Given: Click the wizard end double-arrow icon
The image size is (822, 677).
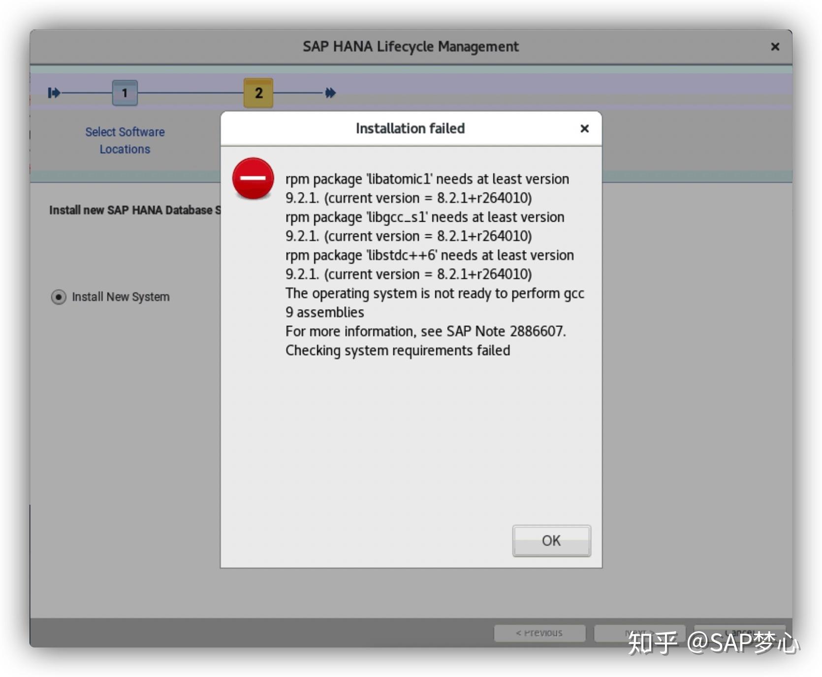Looking at the screenshot, I should [x=330, y=92].
